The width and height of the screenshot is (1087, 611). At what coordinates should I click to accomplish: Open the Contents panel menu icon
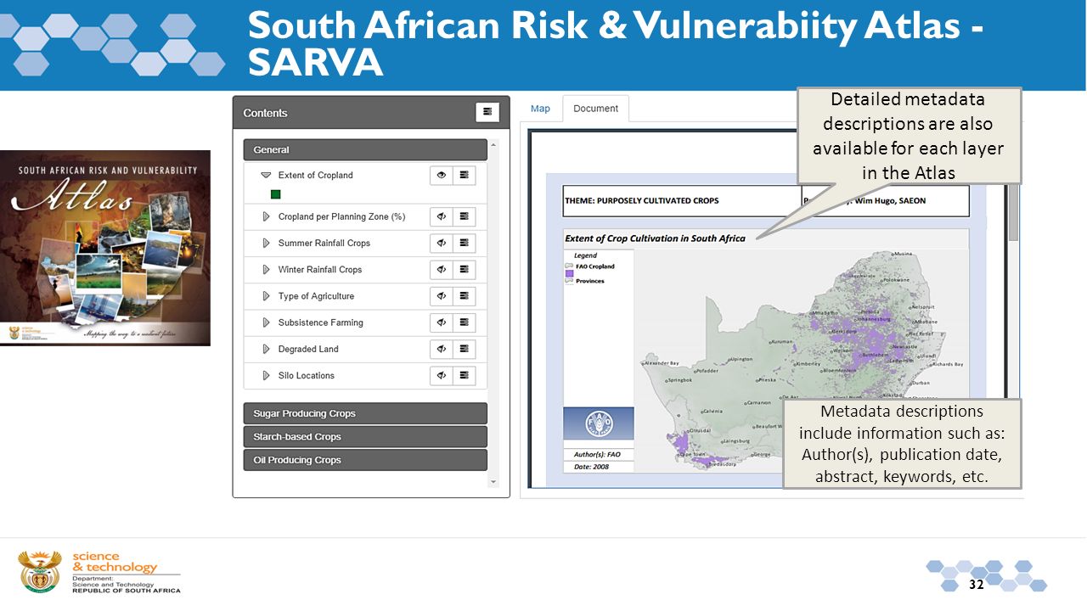tap(487, 112)
